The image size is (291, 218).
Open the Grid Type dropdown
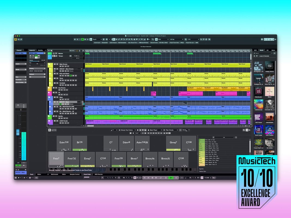pyautogui.click(x=176, y=39)
